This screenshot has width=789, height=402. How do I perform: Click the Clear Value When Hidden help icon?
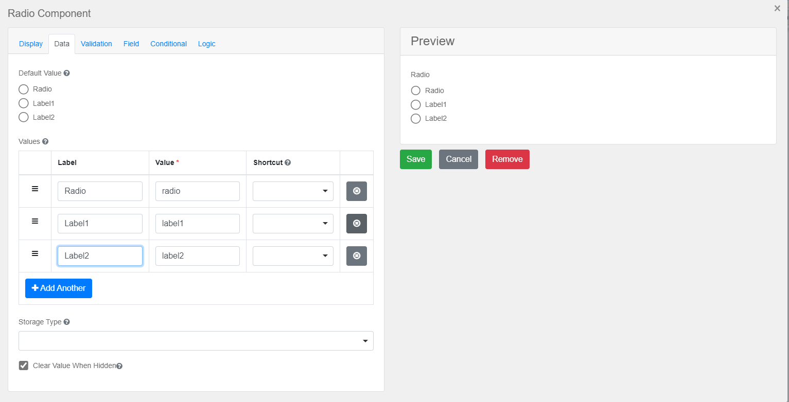[119, 366]
